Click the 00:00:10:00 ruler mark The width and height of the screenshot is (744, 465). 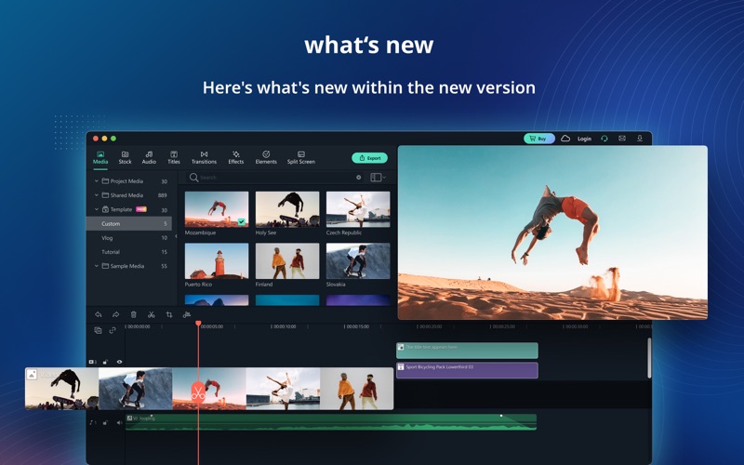coord(284,327)
